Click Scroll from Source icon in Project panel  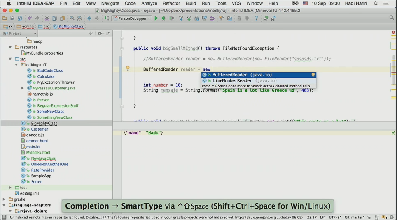point(91,33)
